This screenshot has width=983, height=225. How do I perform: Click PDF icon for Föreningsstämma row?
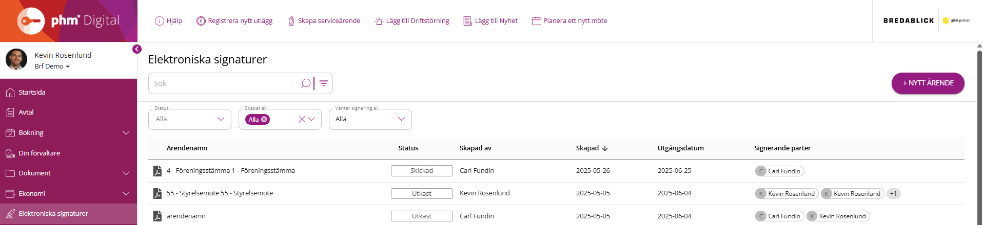pyautogui.click(x=158, y=171)
